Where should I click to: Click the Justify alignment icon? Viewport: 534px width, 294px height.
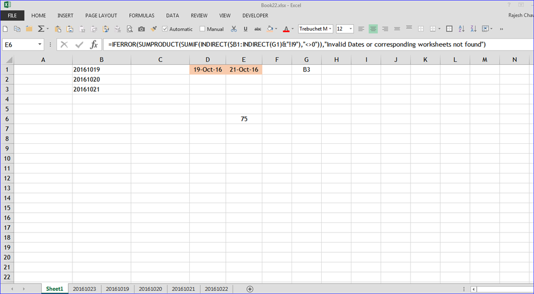point(397,29)
